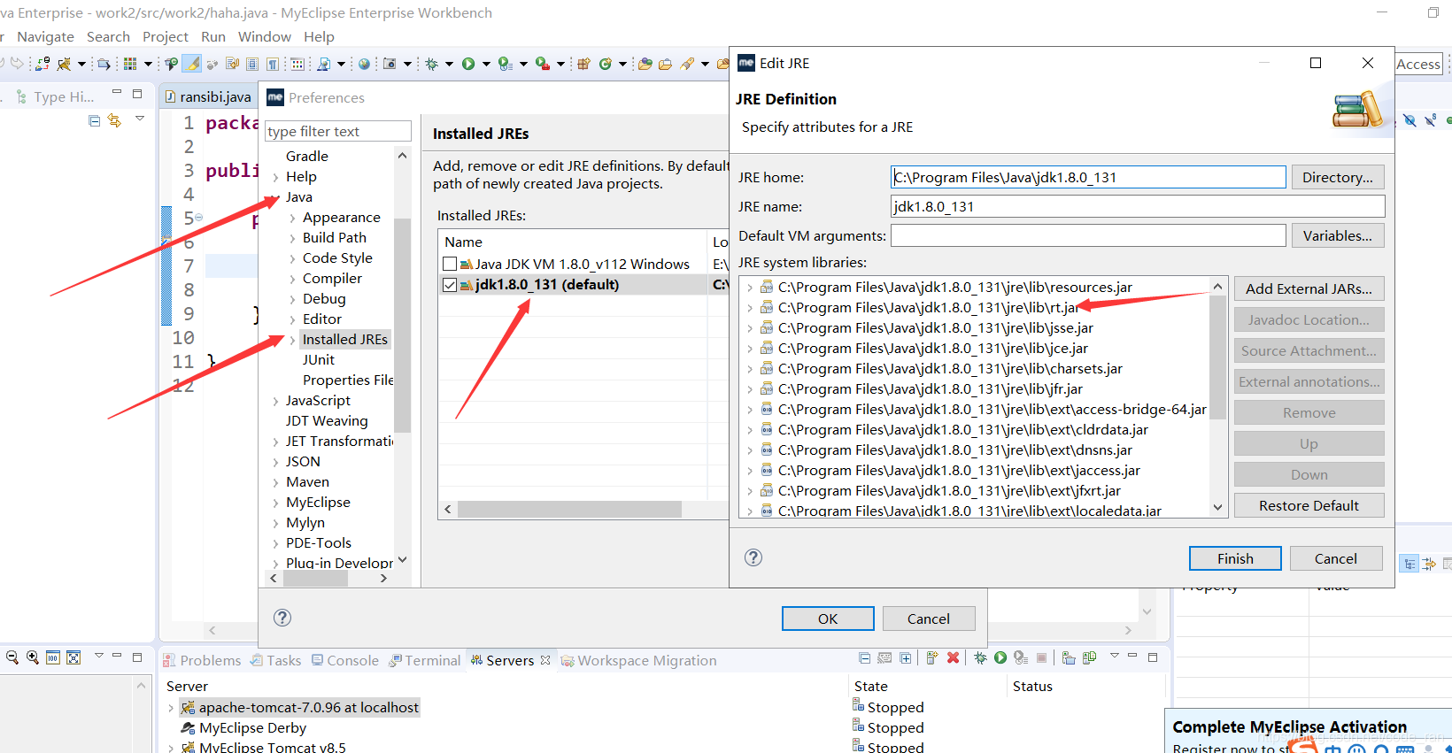1452x753 pixels.
Task: Expand the Maven preferences node
Action: 276,482
